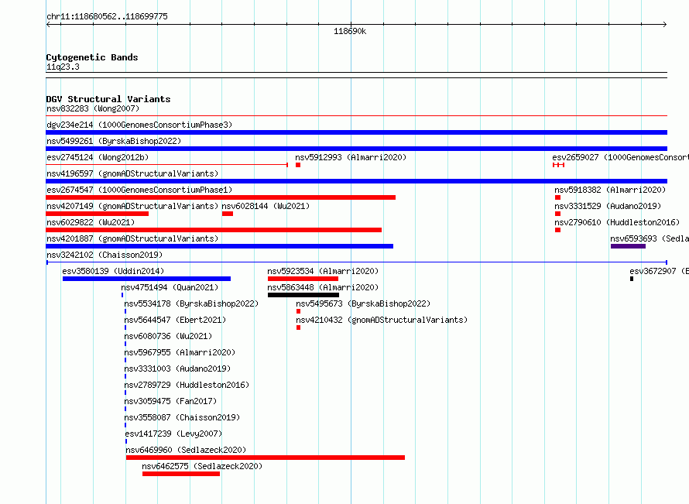Select the nsv5499261 (ByrskaBishop2022) label
This screenshot has height=504, width=689.
point(114,141)
